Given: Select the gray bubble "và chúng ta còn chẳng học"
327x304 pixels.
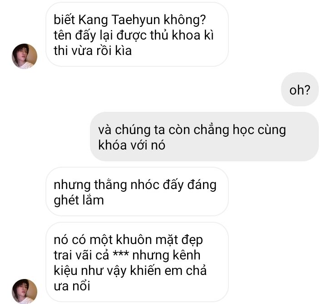Looking at the screenshot, I should point(204,137).
